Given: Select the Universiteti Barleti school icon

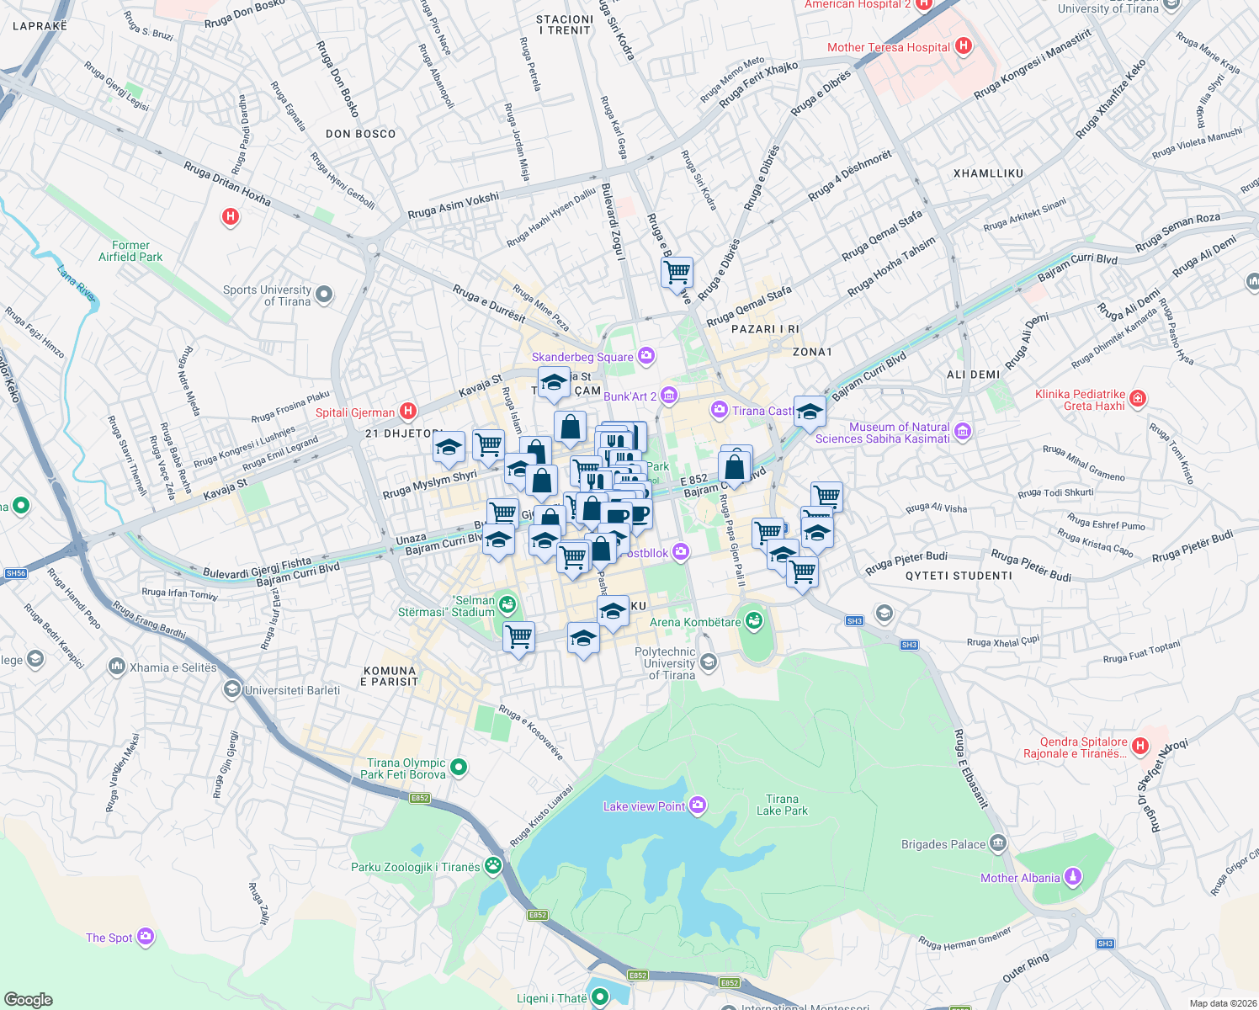Looking at the screenshot, I should tap(231, 689).
